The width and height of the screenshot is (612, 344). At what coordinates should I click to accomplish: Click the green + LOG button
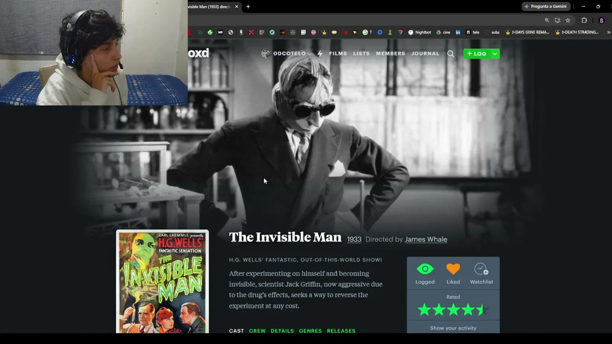pyautogui.click(x=477, y=54)
